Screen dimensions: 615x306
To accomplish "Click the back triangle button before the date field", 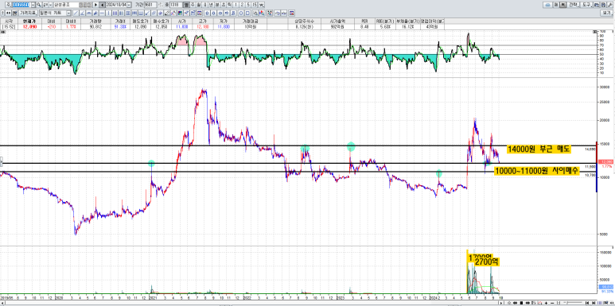I will click(x=102, y=5).
